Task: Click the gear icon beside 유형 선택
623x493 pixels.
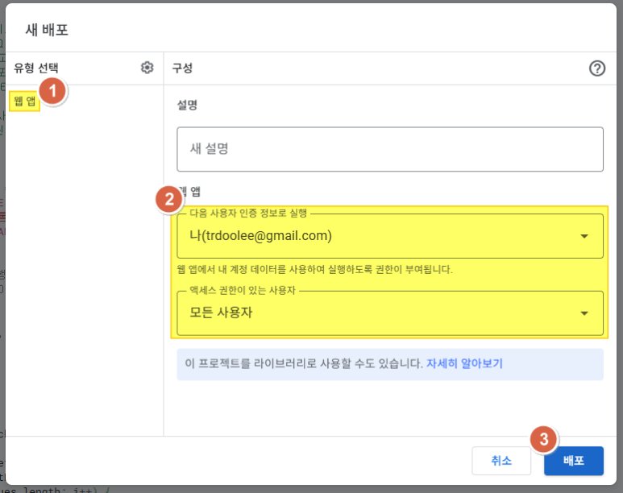Action: tap(147, 68)
